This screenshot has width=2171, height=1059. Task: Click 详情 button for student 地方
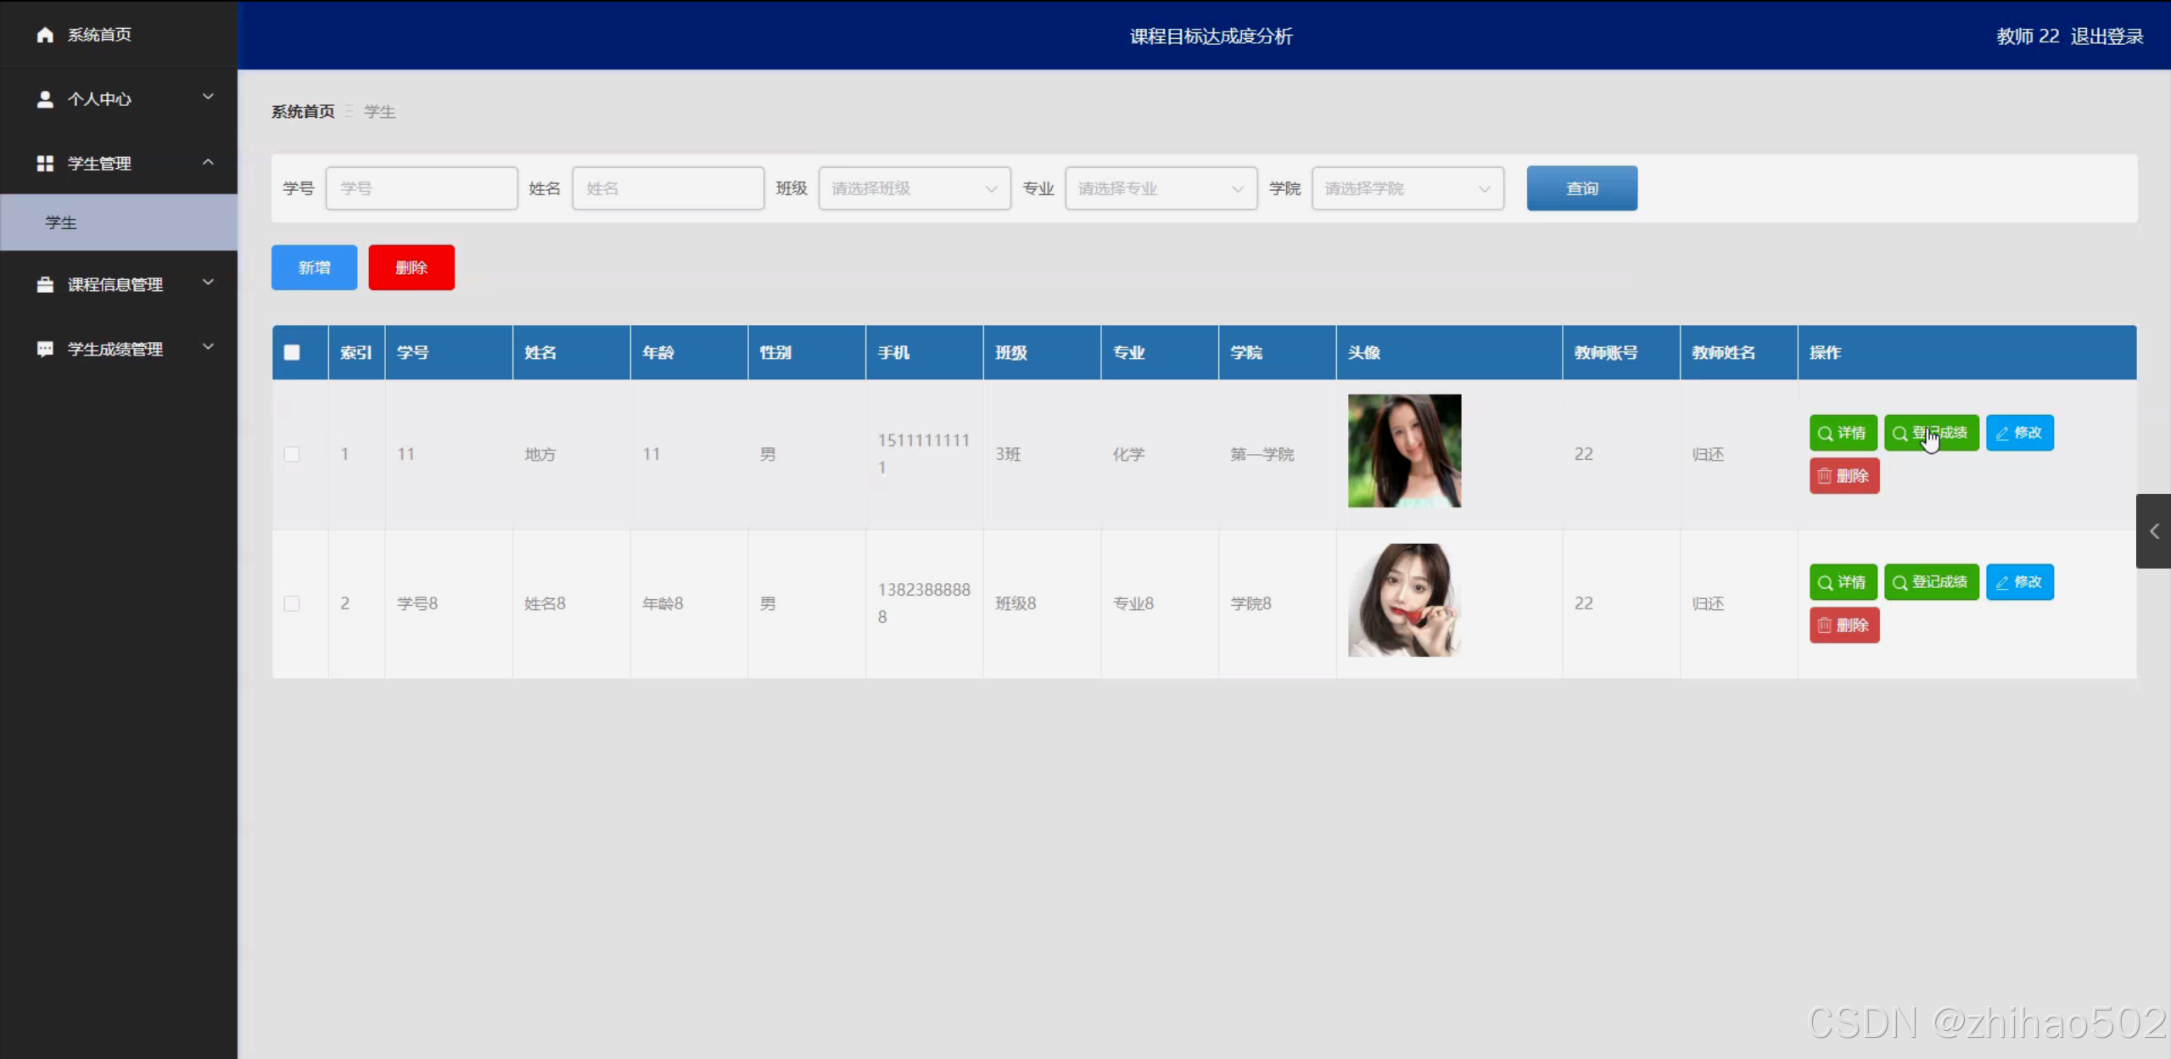coord(1842,433)
